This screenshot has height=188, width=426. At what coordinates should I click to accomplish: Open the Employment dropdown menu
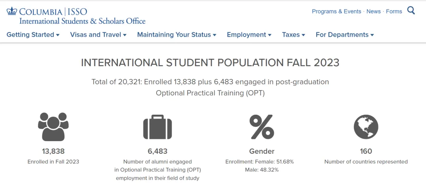point(249,35)
